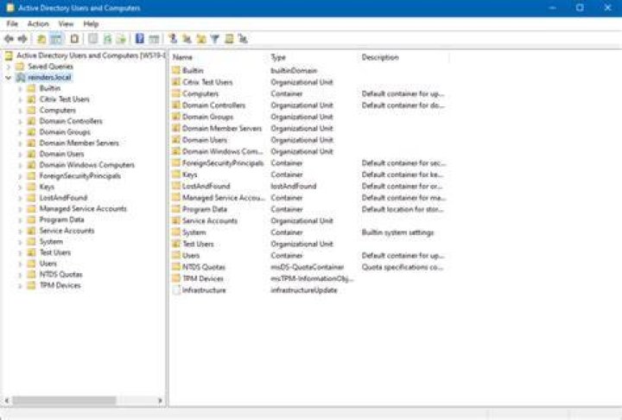
Task: Open the Action menu
Action: pyautogui.click(x=38, y=24)
